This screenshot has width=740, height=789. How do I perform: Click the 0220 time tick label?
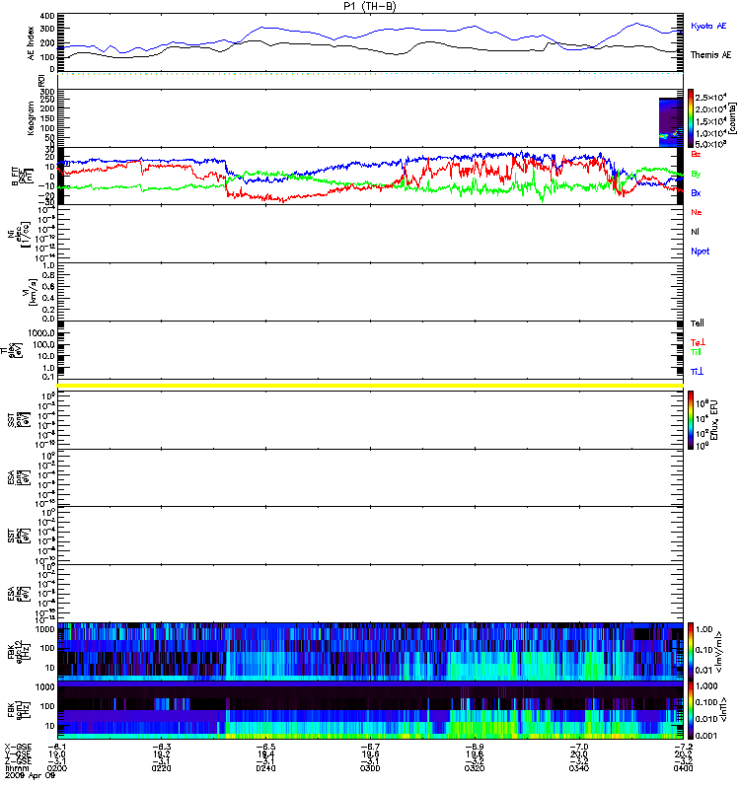pos(161,768)
